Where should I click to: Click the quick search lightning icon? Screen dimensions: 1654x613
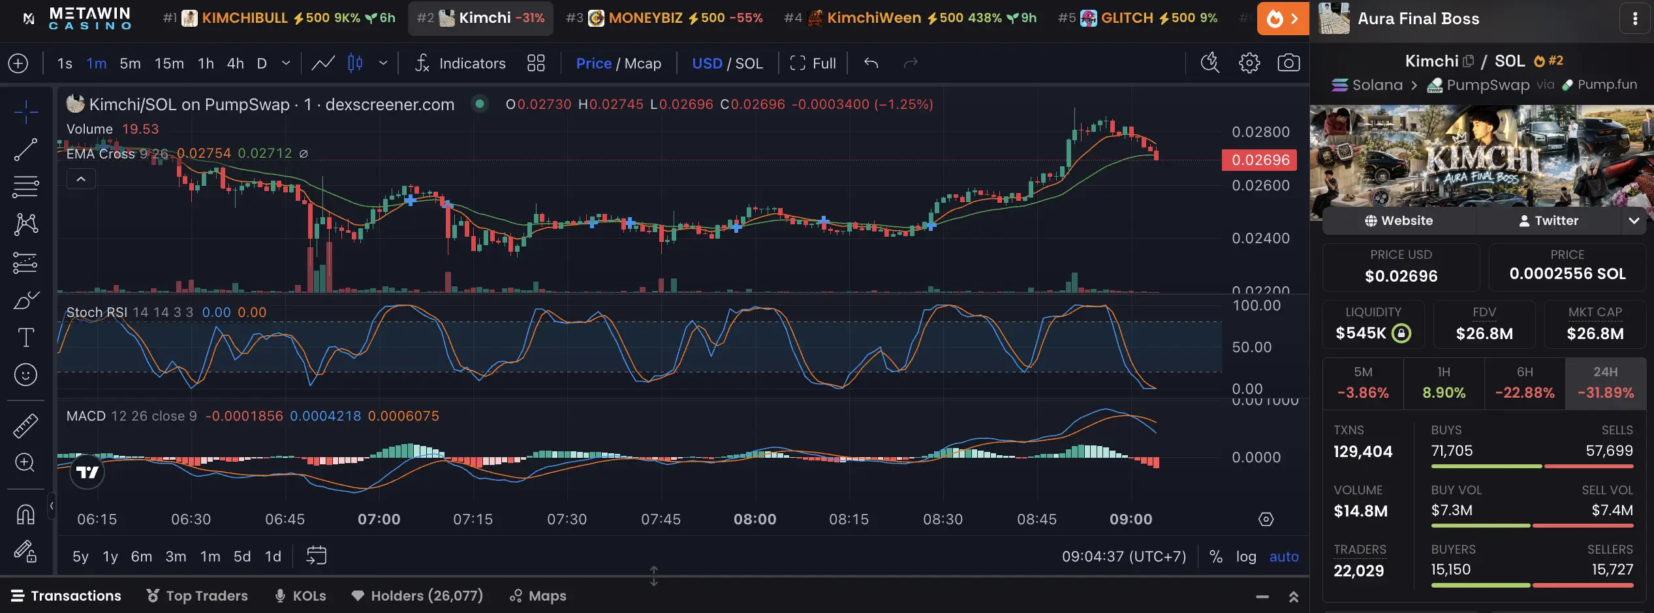click(1210, 63)
